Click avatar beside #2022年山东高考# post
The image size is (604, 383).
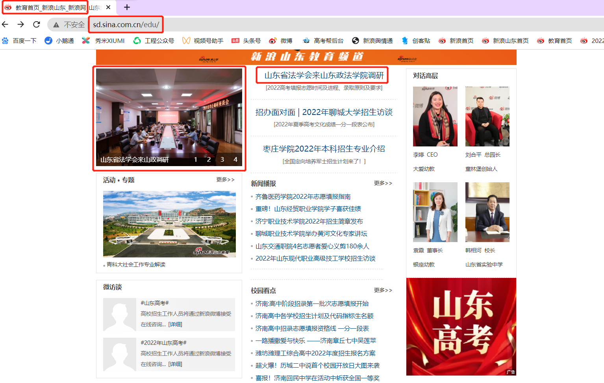[x=120, y=354]
